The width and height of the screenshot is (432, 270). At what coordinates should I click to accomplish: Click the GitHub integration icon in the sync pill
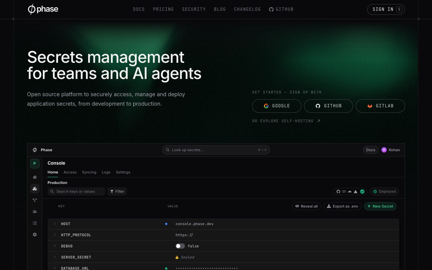[x=338, y=191]
